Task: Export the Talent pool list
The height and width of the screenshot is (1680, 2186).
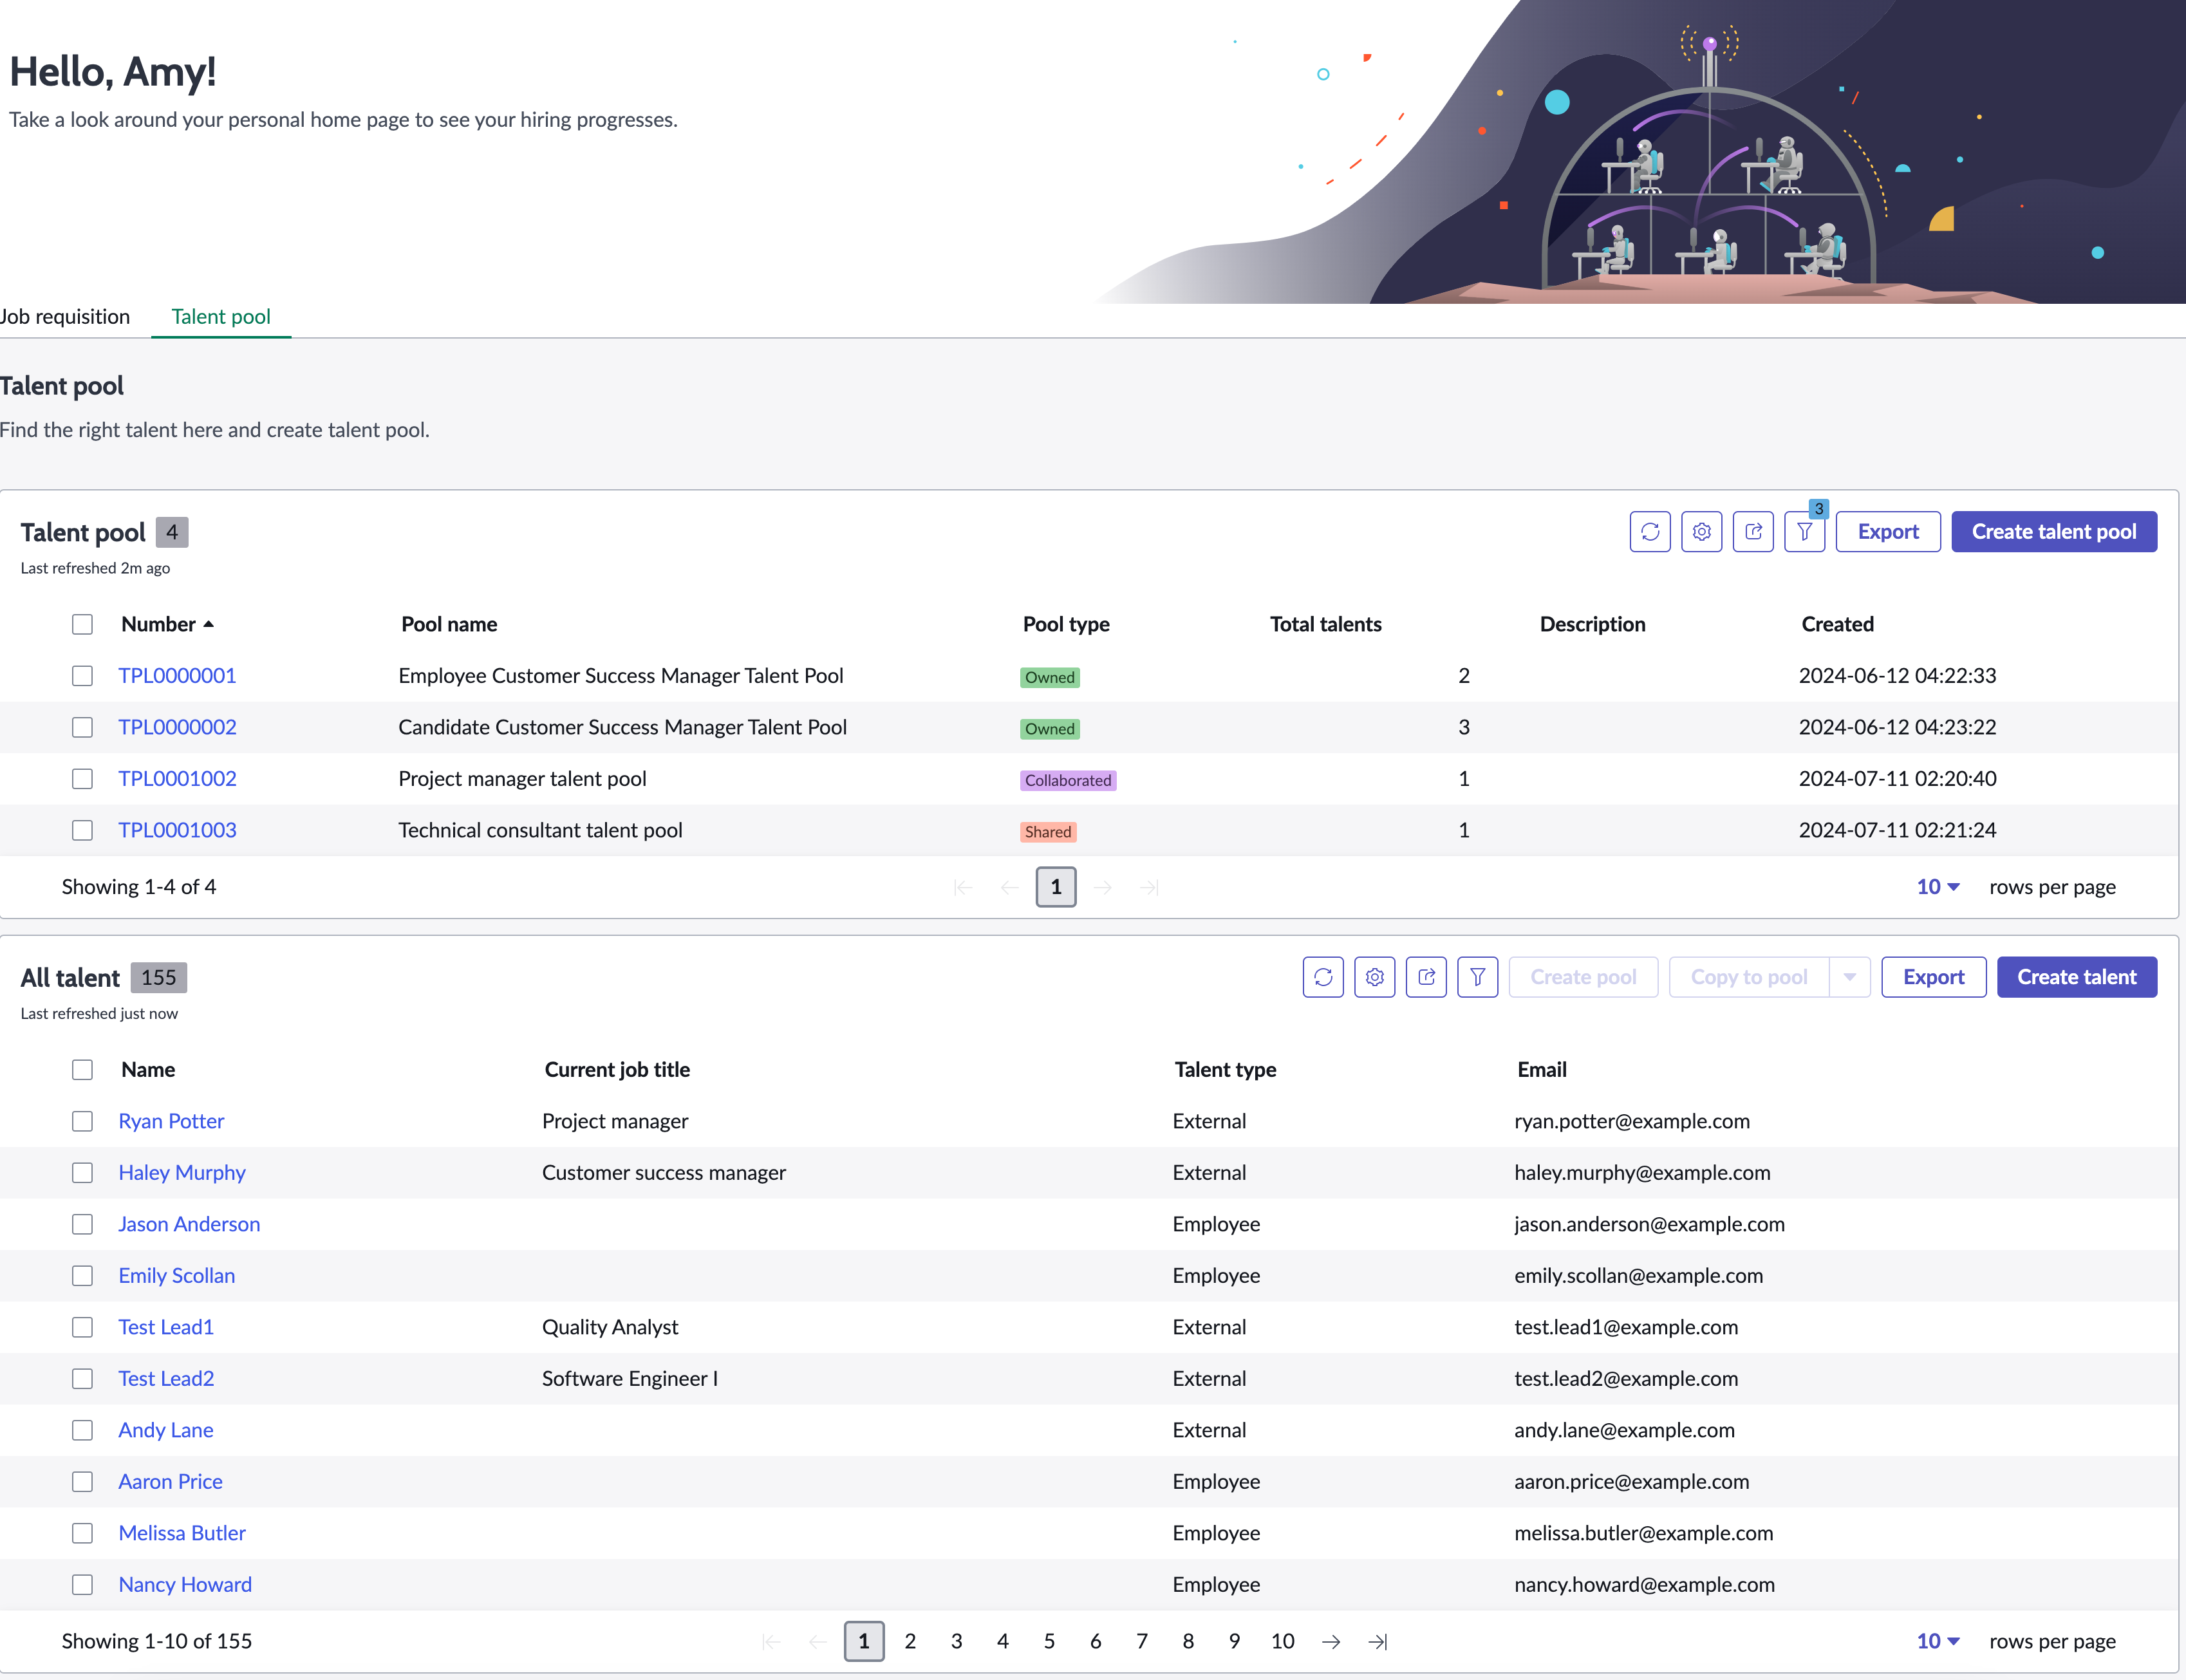Action: tap(1888, 532)
